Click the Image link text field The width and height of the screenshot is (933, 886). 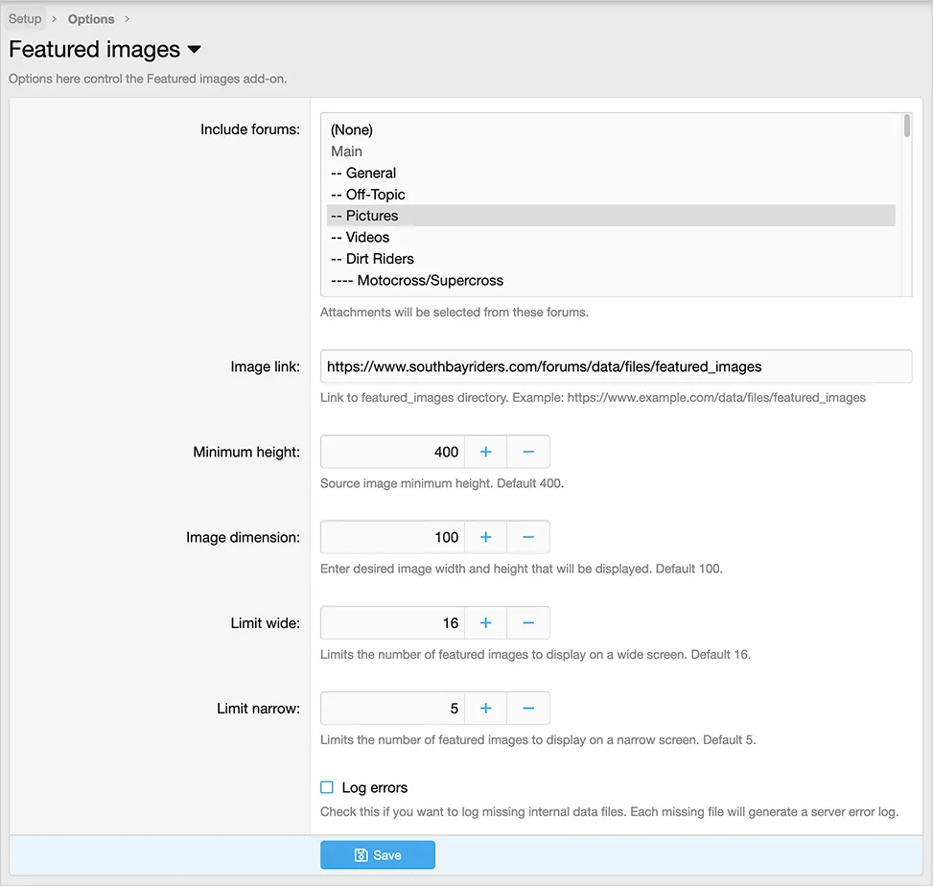(x=614, y=366)
